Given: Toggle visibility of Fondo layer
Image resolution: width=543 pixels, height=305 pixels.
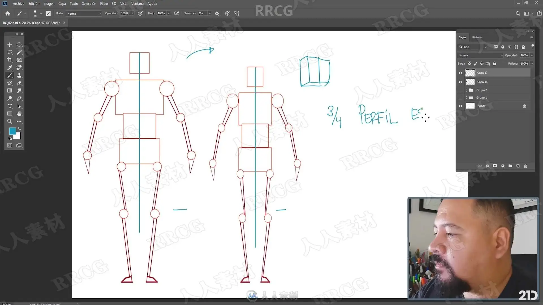Looking at the screenshot, I should (460, 106).
